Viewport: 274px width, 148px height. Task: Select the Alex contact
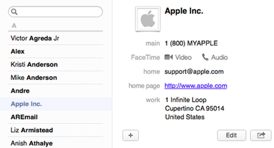pos(18,52)
